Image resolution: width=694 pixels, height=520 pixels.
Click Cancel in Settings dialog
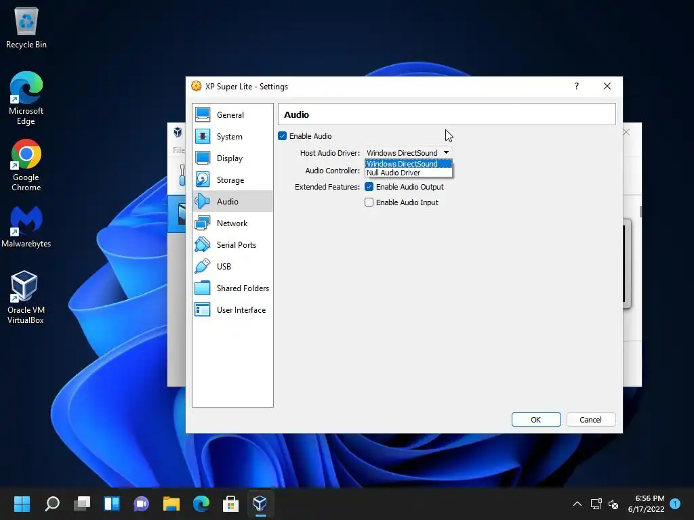pyautogui.click(x=590, y=420)
